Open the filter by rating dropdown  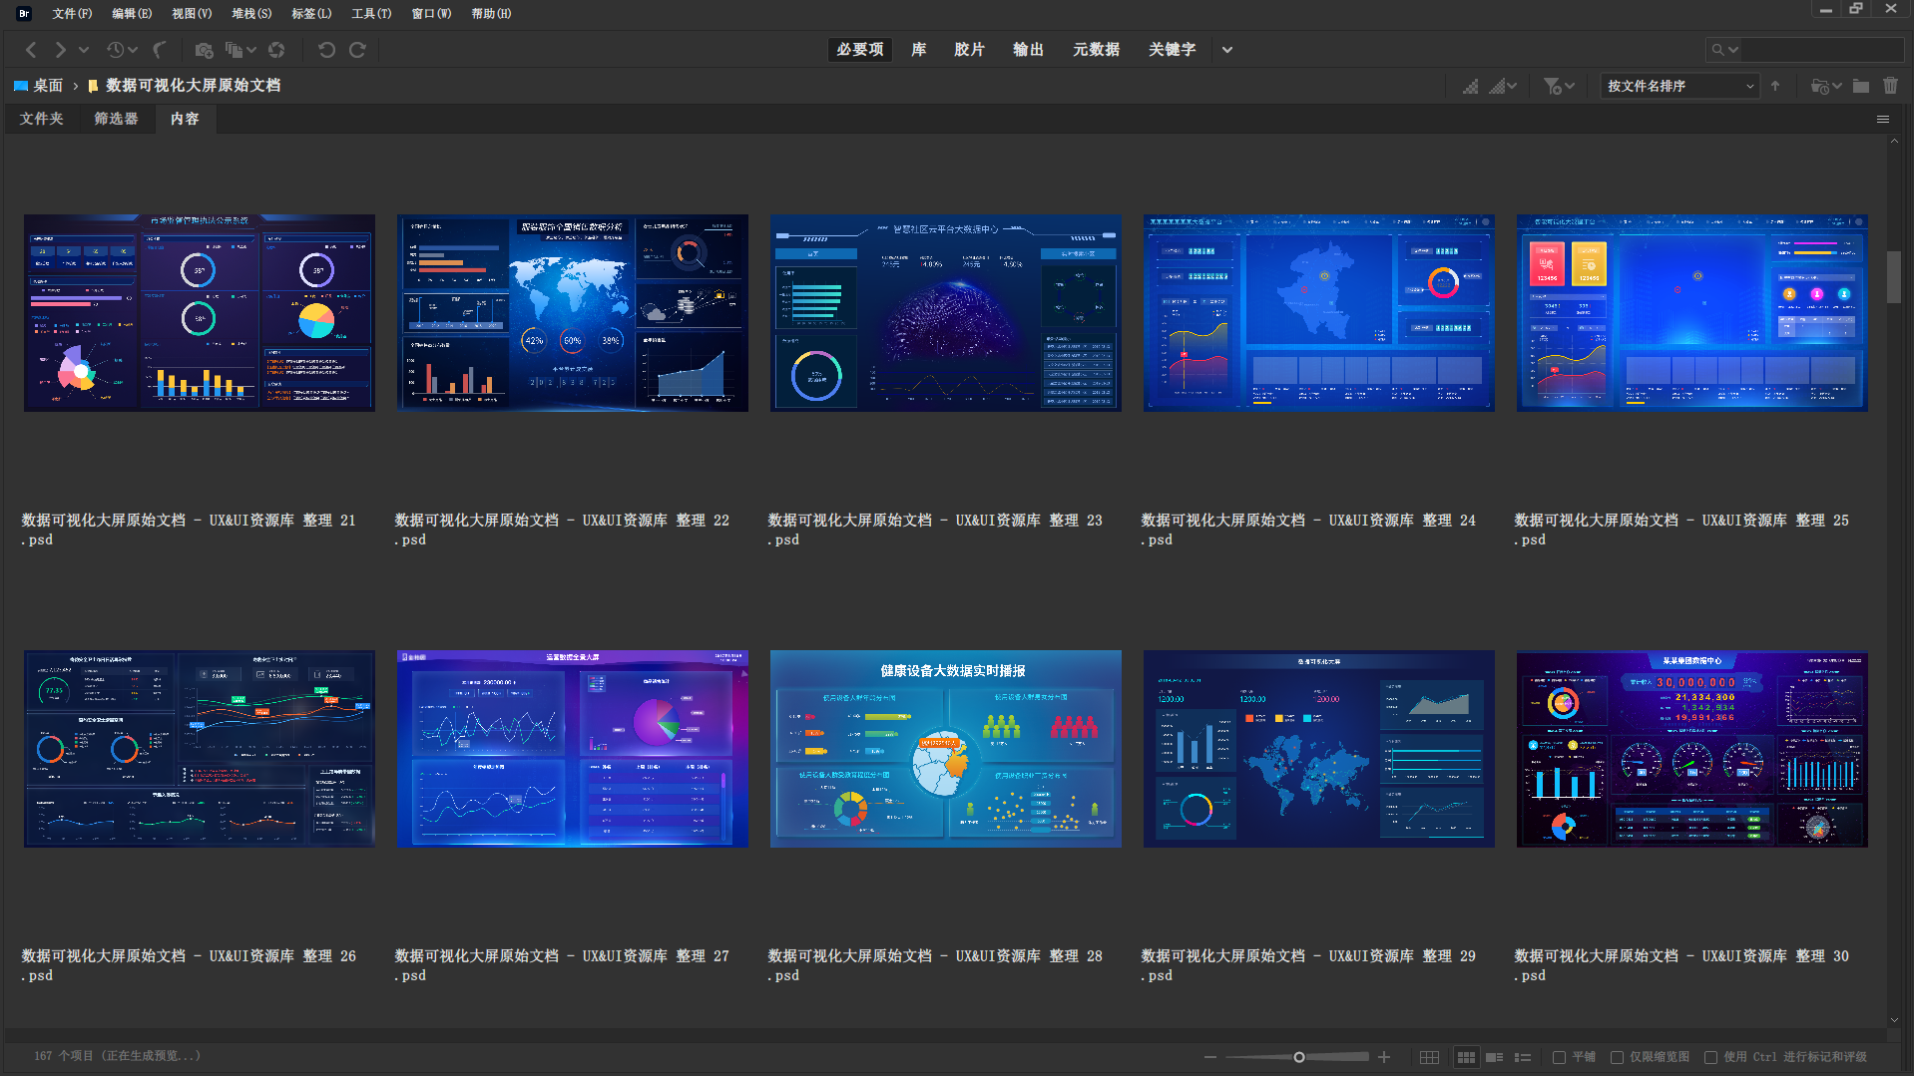click(1559, 86)
